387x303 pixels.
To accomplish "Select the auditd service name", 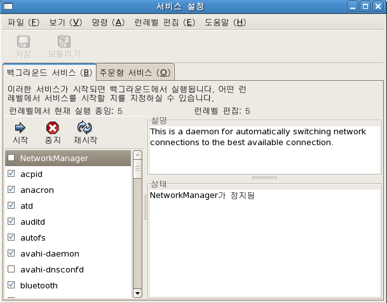I will [32, 222].
